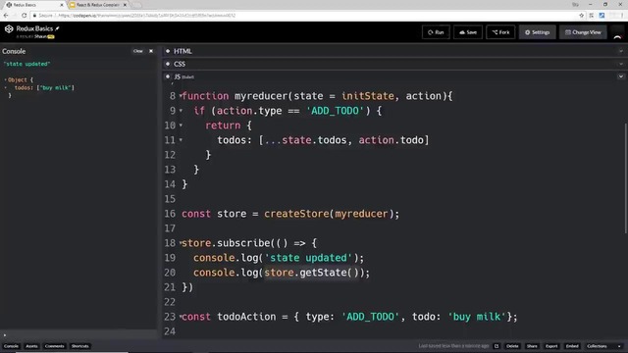
Task: Click the HTML panel title
Action: coord(183,51)
